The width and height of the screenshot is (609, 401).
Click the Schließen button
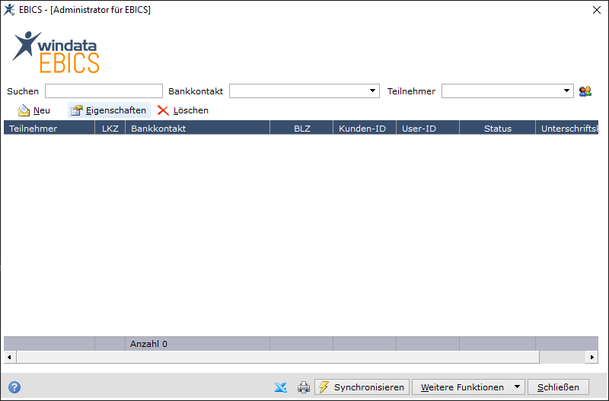[x=558, y=387]
